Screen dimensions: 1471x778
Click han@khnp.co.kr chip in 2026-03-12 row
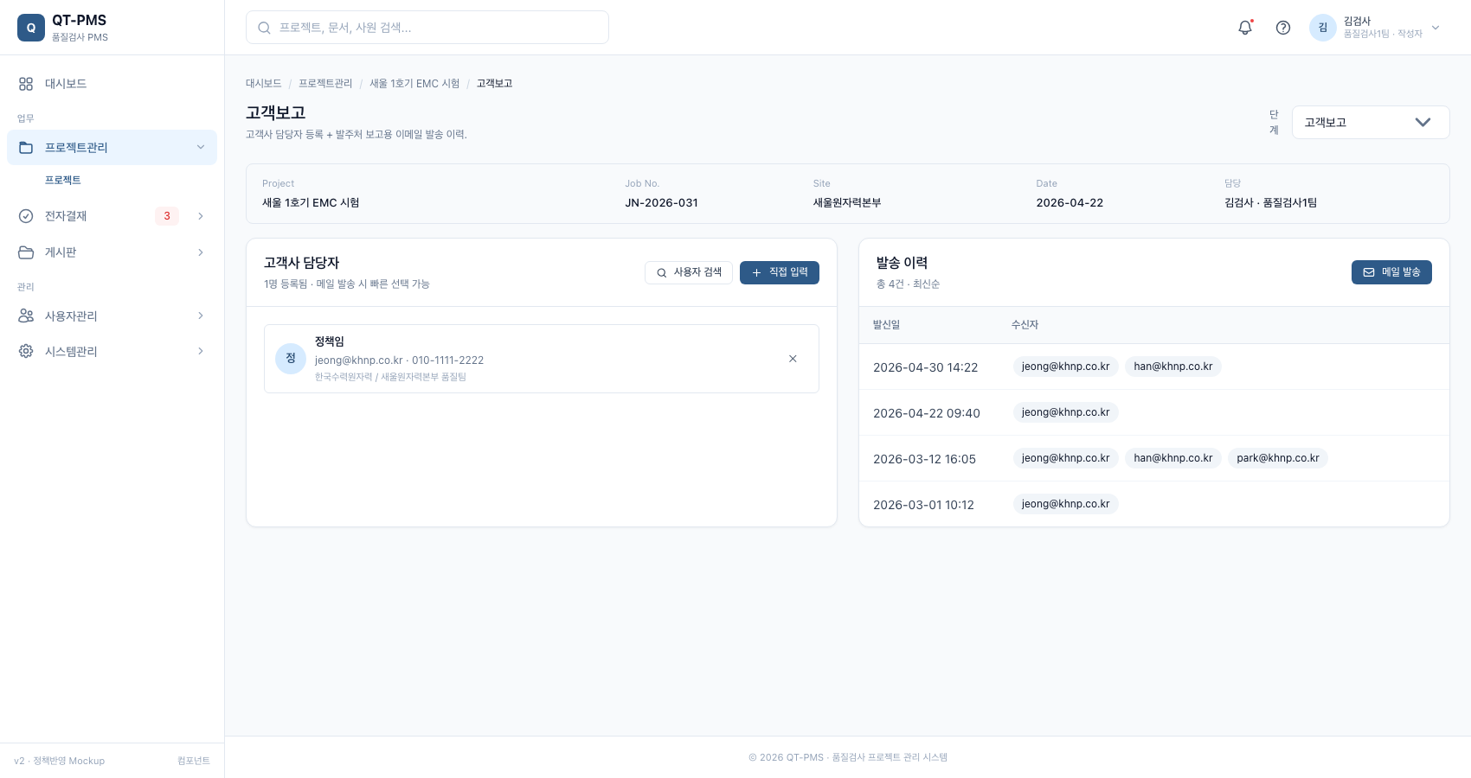pos(1173,458)
